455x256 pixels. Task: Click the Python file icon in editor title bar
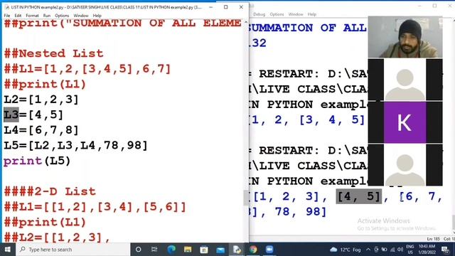[7, 7]
